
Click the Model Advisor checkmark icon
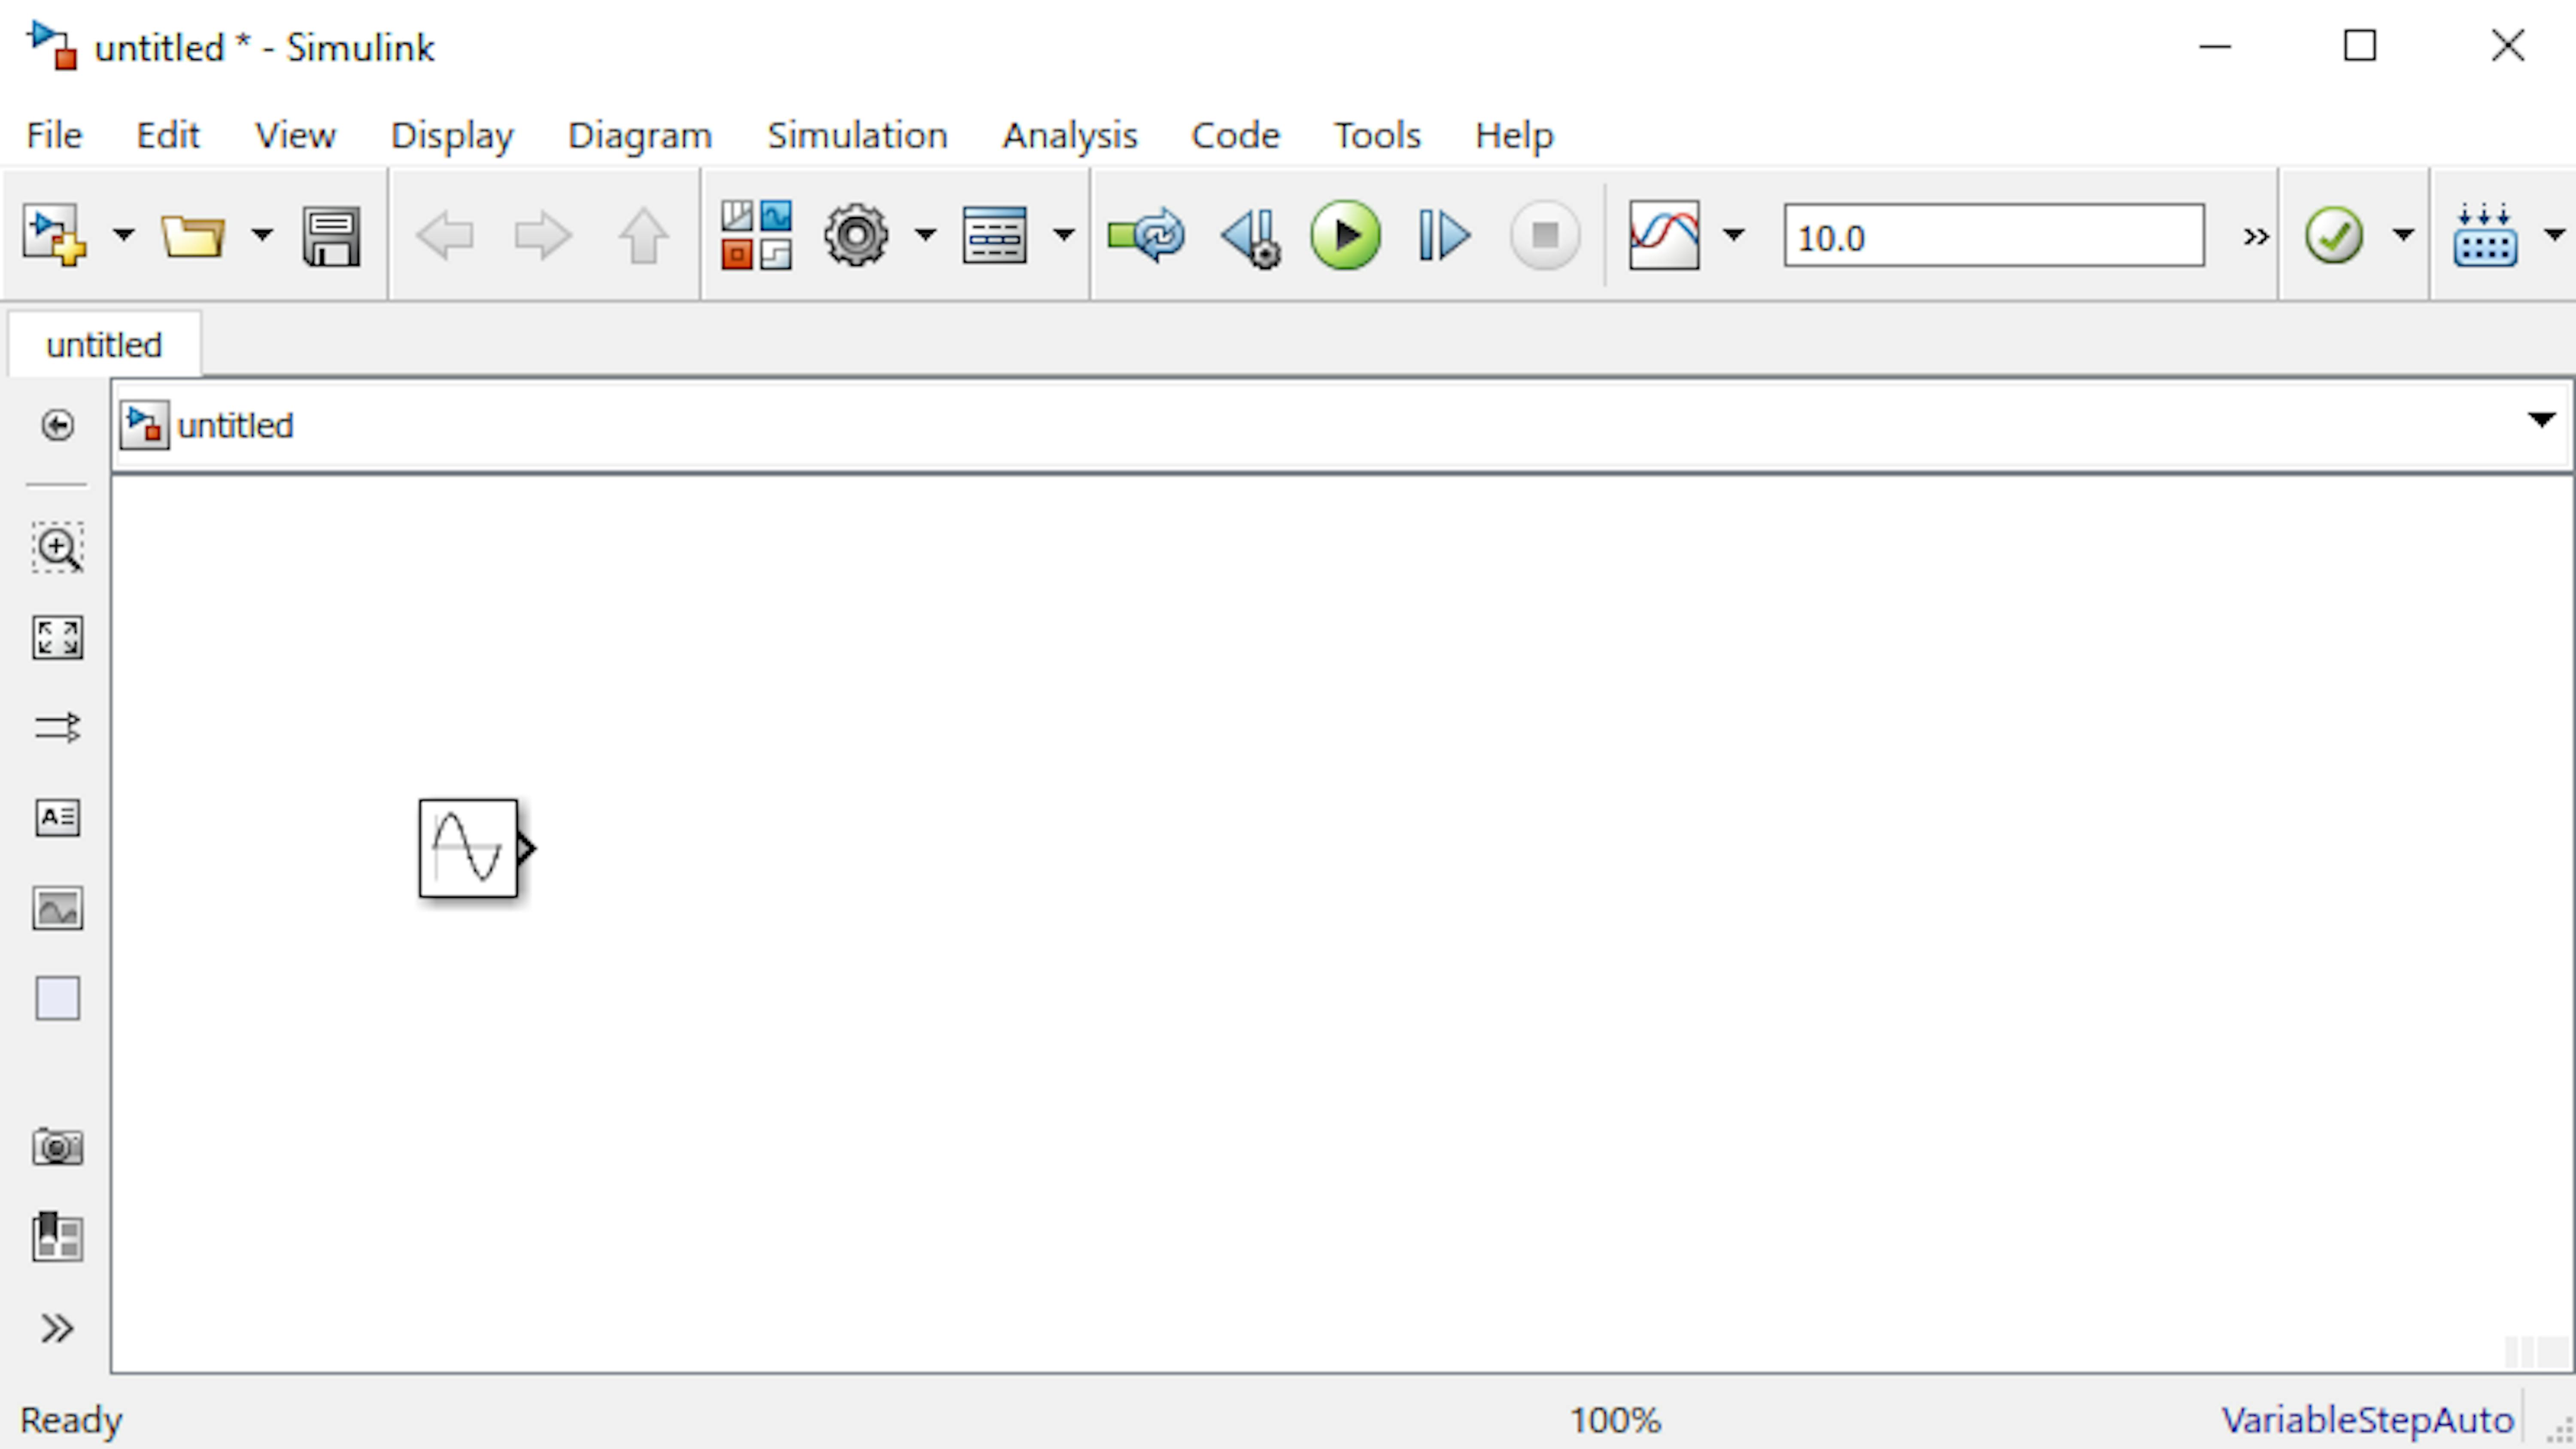2334,236
